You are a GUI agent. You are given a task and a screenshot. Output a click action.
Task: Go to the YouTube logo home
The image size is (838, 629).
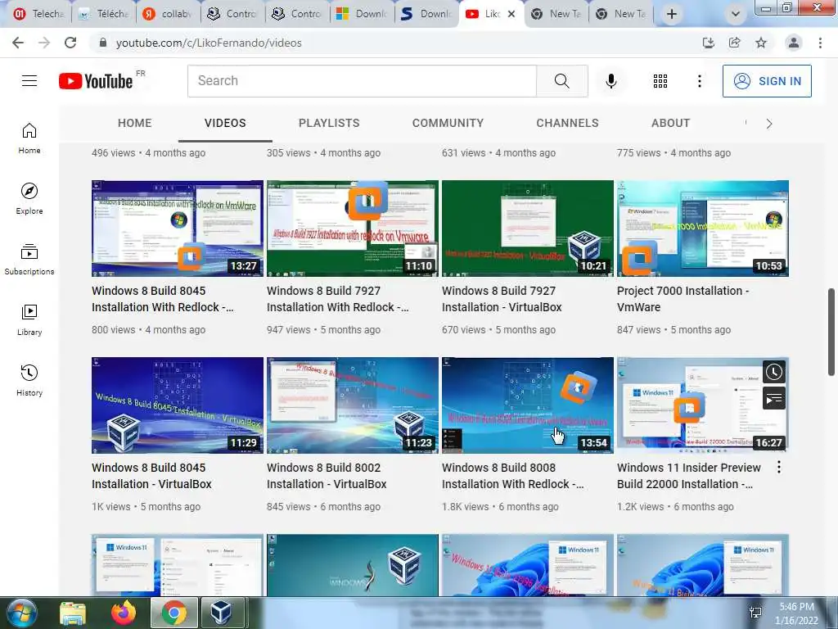pos(97,81)
